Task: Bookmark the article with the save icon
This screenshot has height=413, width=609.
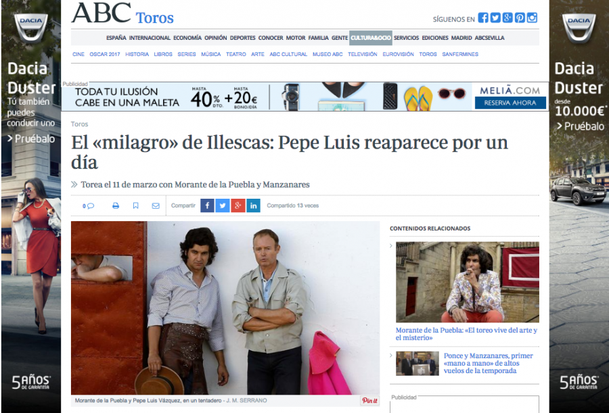Action: pos(135,205)
